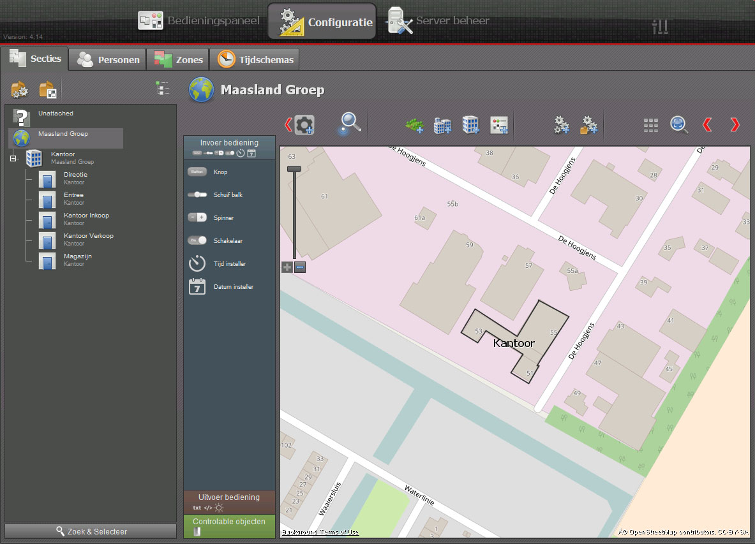Viewport: 755px width, 544px height.
Task: Click the add single building icon
Action: click(x=470, y=125)
